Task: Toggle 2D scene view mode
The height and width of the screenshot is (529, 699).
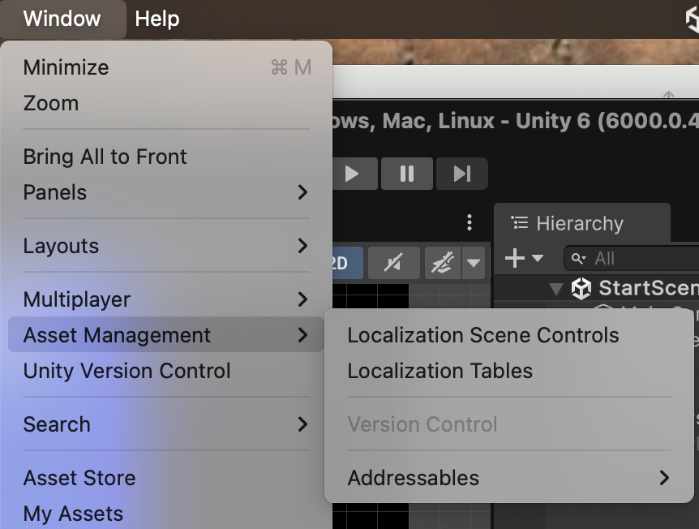Action: coord(341,263)
